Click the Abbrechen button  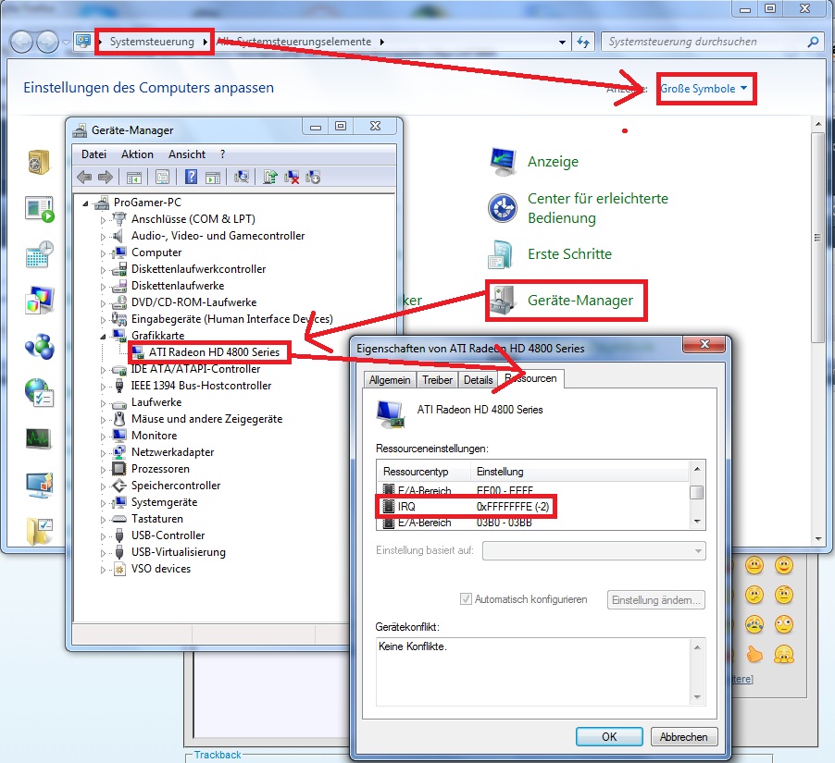[684, 737]
